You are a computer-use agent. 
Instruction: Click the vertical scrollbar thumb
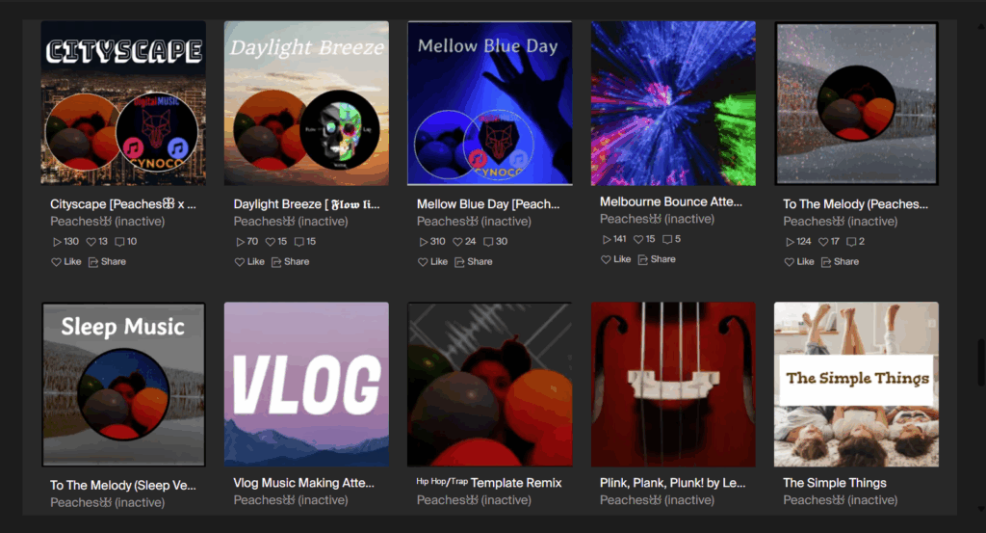click(981, 362)
